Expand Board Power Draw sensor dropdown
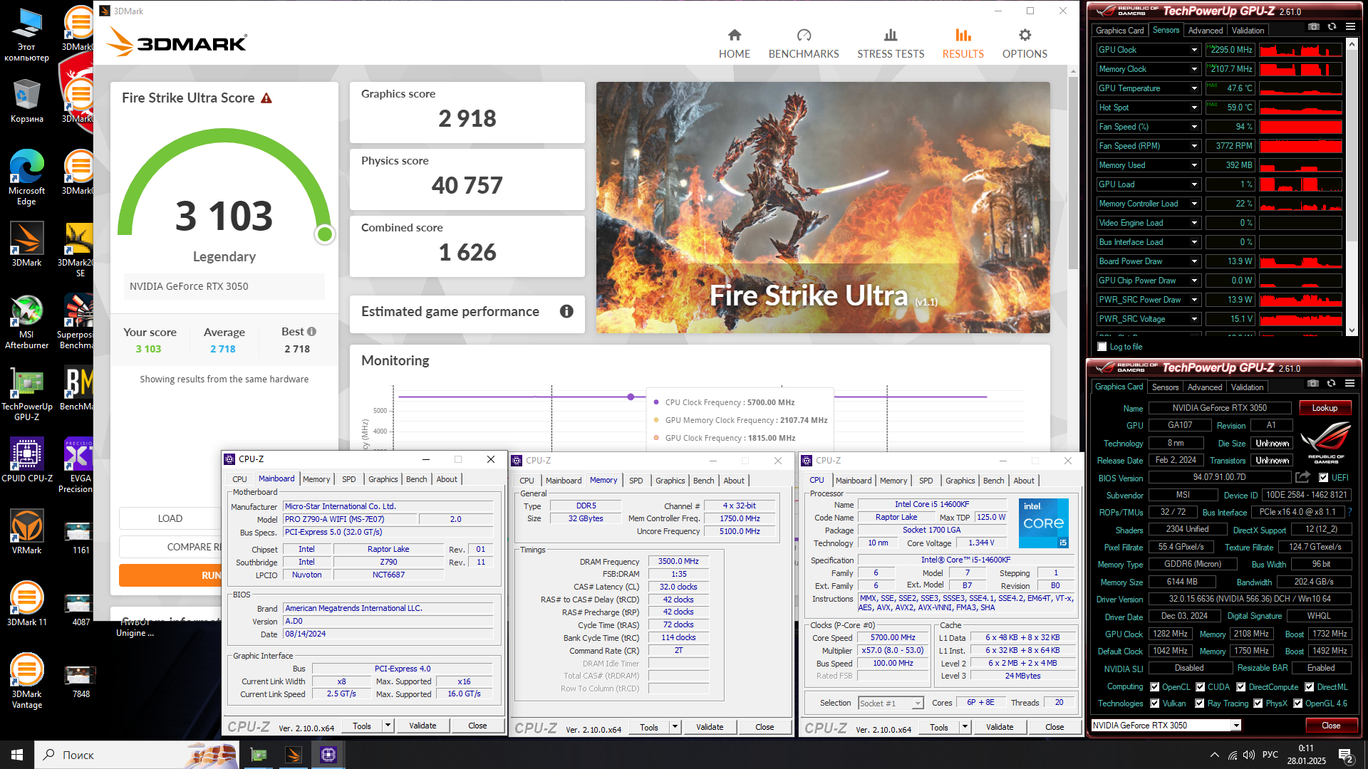This screenshot has width=1368, height=769. click(x=1194, y=261)
